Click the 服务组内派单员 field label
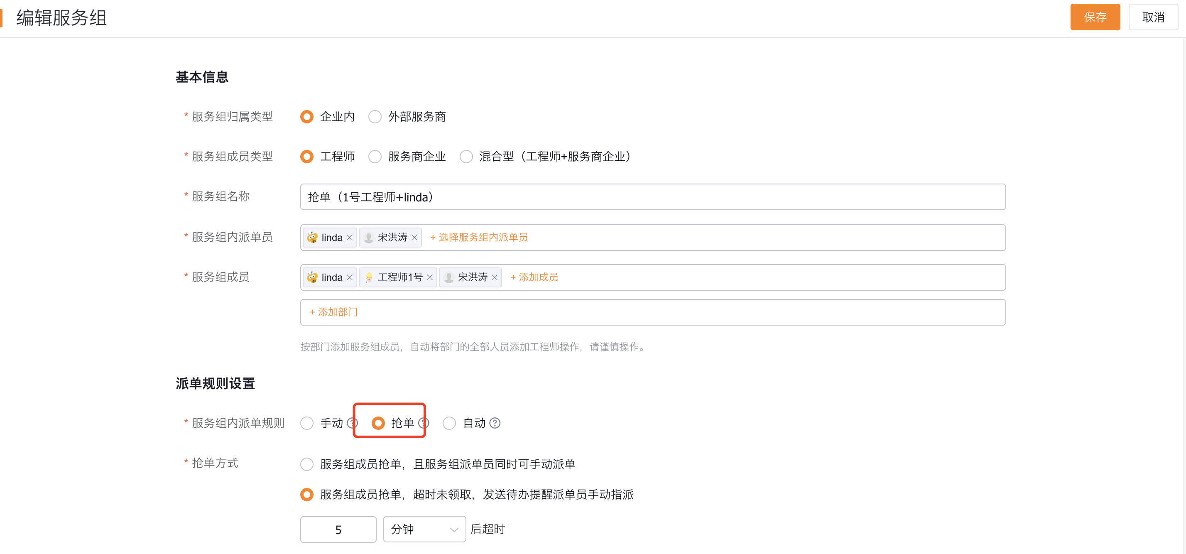Screen dimensions: 1186x554 pos(233,237)
